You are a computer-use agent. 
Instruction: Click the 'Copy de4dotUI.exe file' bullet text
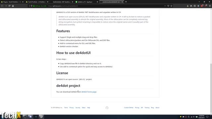pos(80,63)
